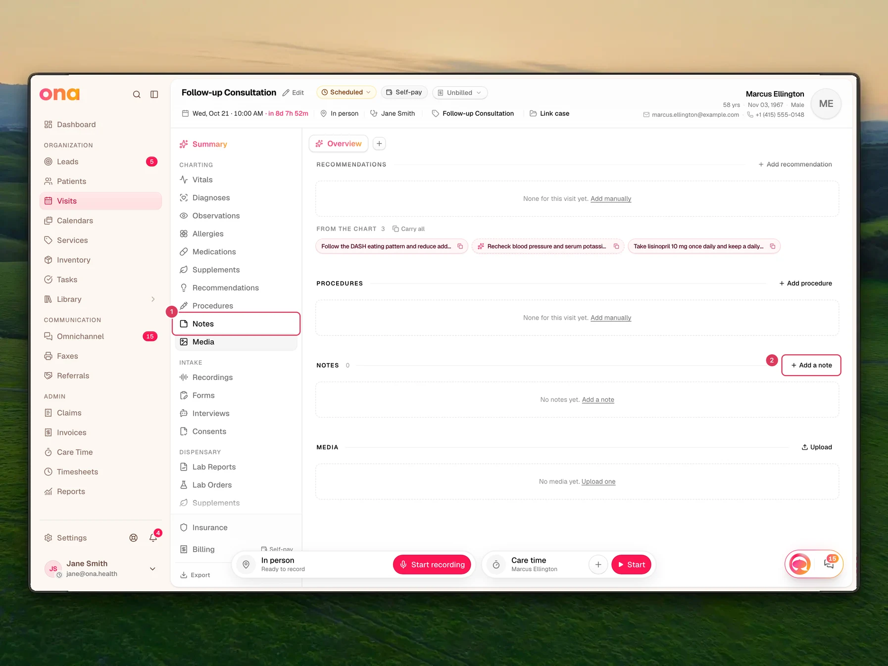This screenshot has height=666, width=888.
Task: Click the timer icon in Care time bar
Action: [496, 565]
